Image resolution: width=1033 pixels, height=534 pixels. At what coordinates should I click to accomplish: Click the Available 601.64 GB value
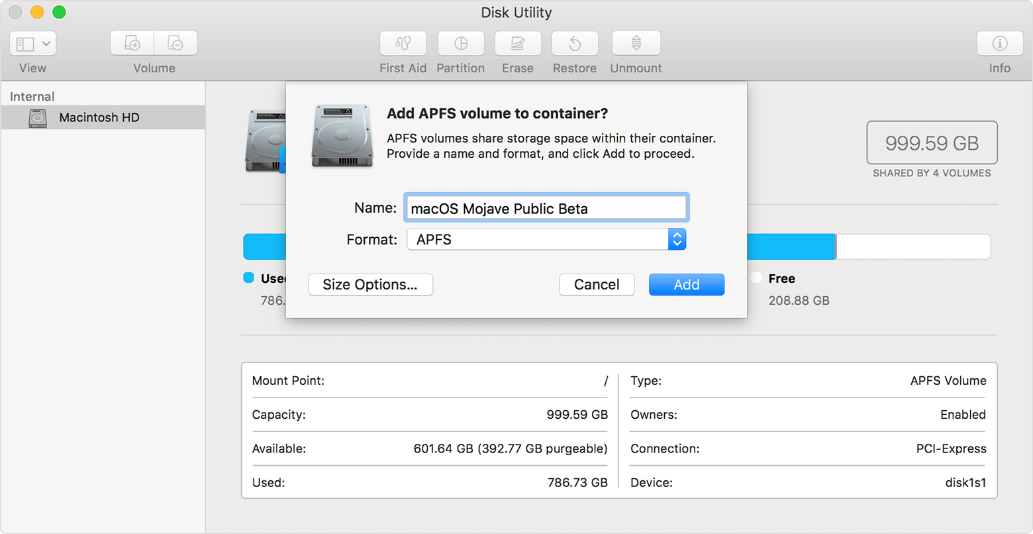pyautogui.click(x=510, y=449)
